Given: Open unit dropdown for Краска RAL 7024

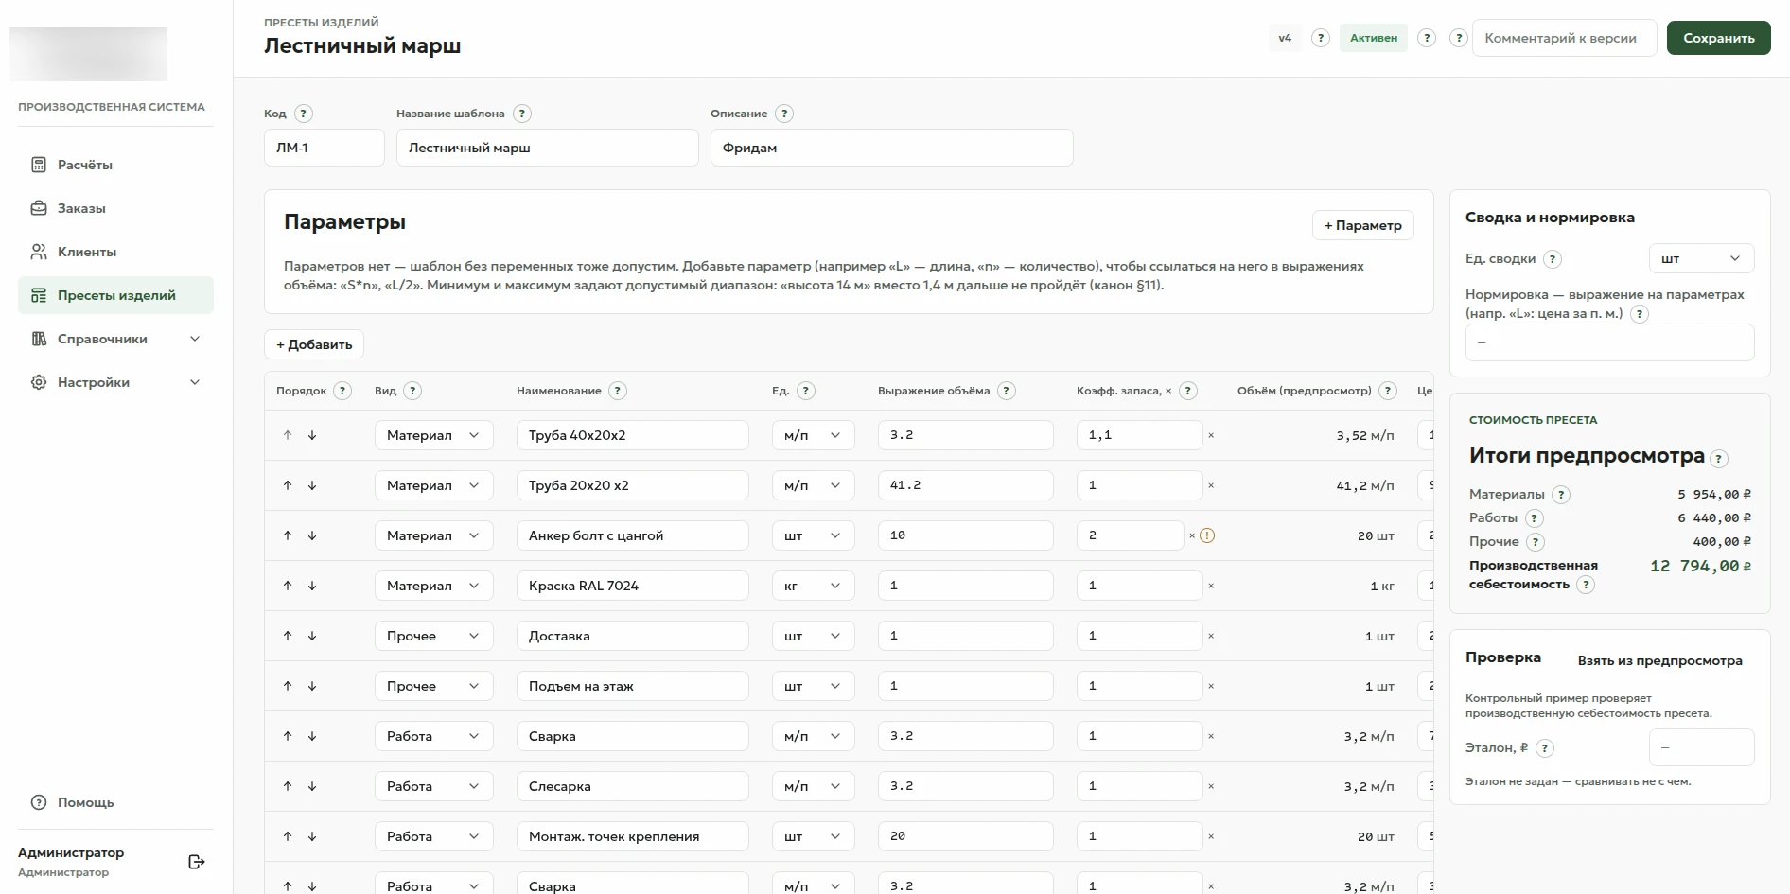Looking at the screenshot, I should click(x=813, y=586).
